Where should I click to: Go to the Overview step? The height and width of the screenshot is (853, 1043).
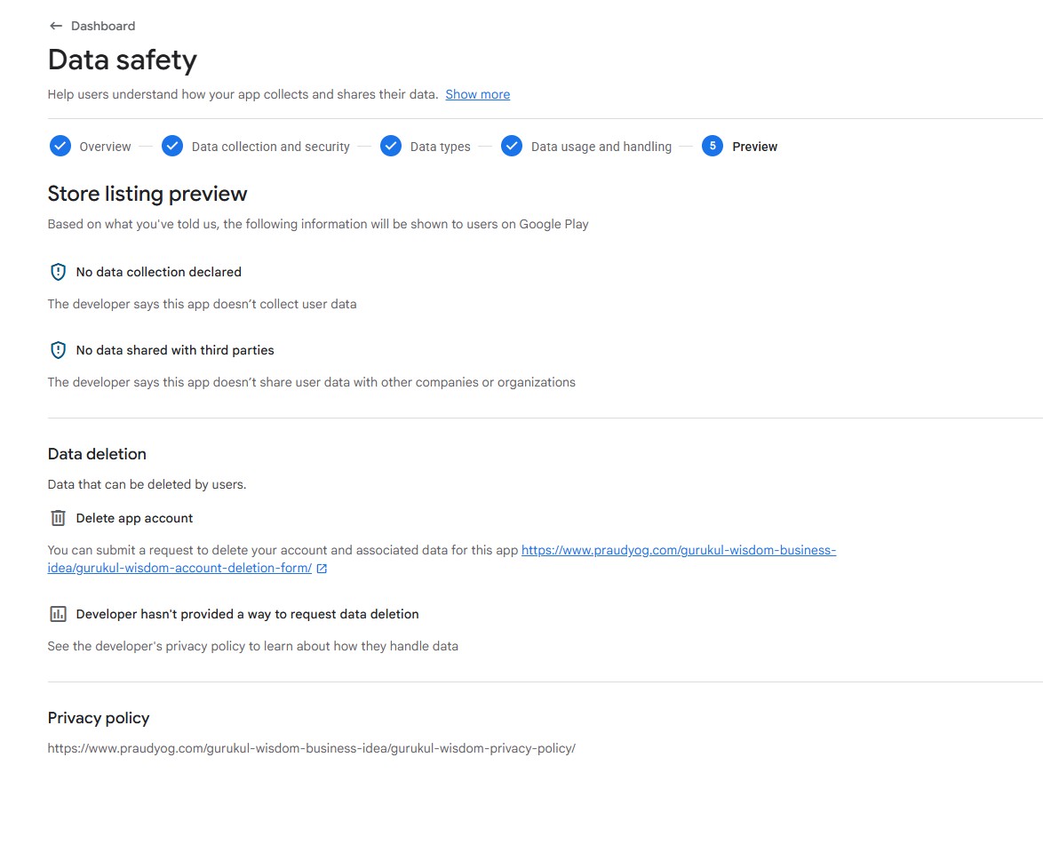[x=105, y=147]
